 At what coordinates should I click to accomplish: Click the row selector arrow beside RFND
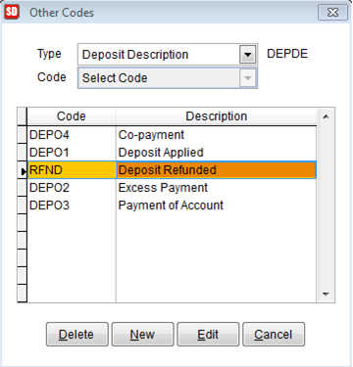pyautogui.click(x=23, y=170)
